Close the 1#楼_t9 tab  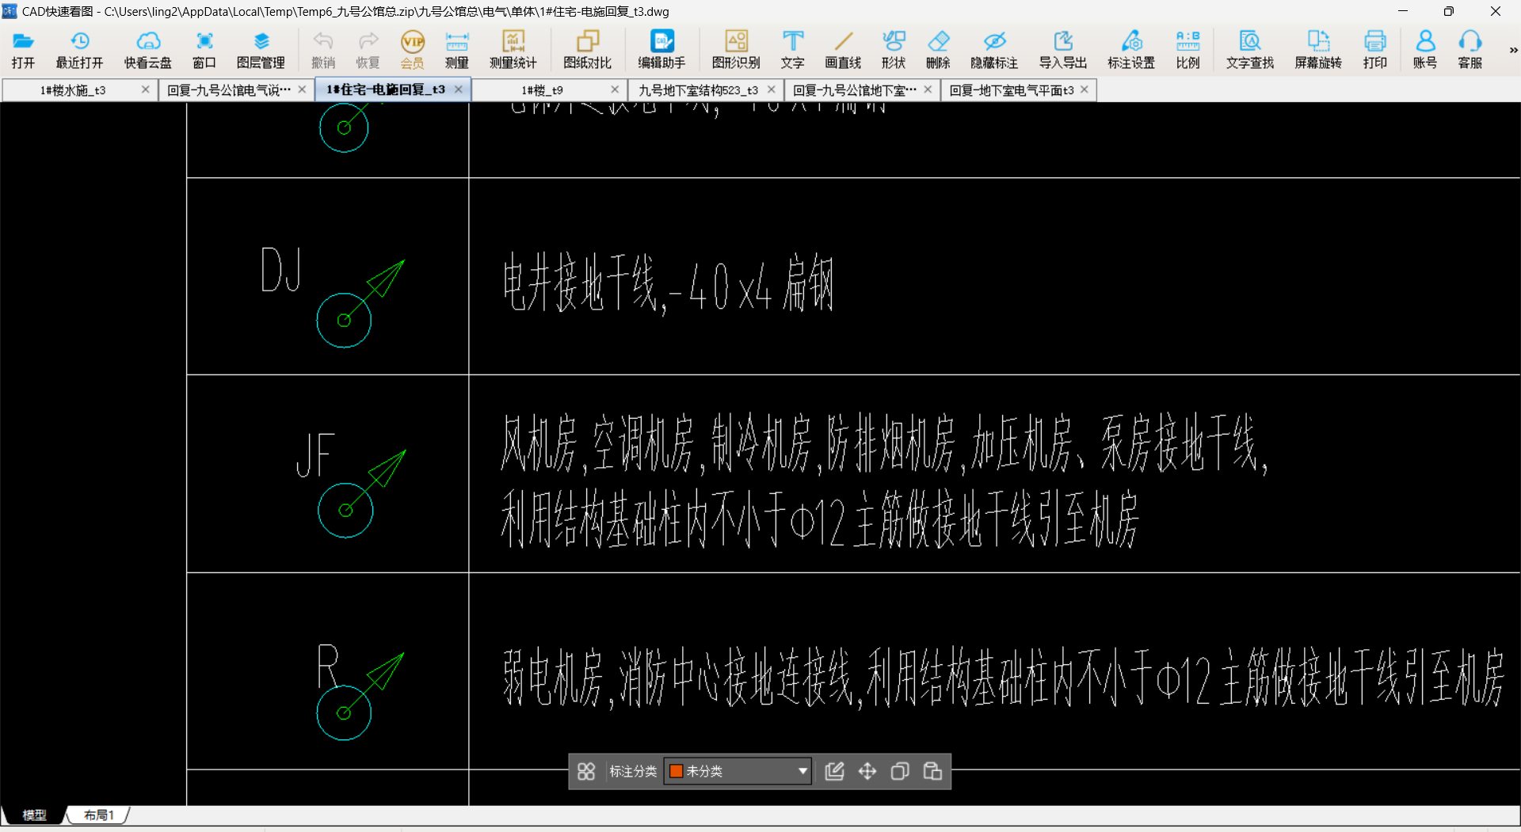(615, 89)
